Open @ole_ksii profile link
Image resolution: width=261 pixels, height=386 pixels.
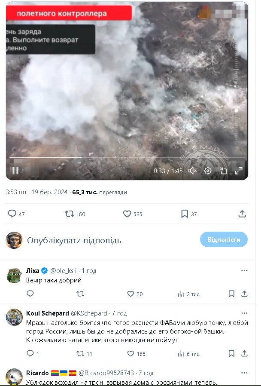[x=64, y=271]
